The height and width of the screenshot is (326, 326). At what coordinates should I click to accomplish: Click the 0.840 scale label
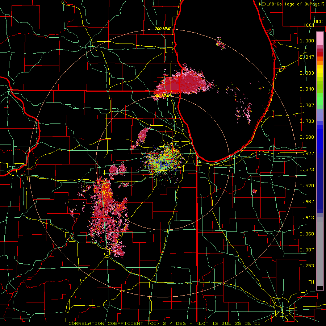click(x=307, y=89)
